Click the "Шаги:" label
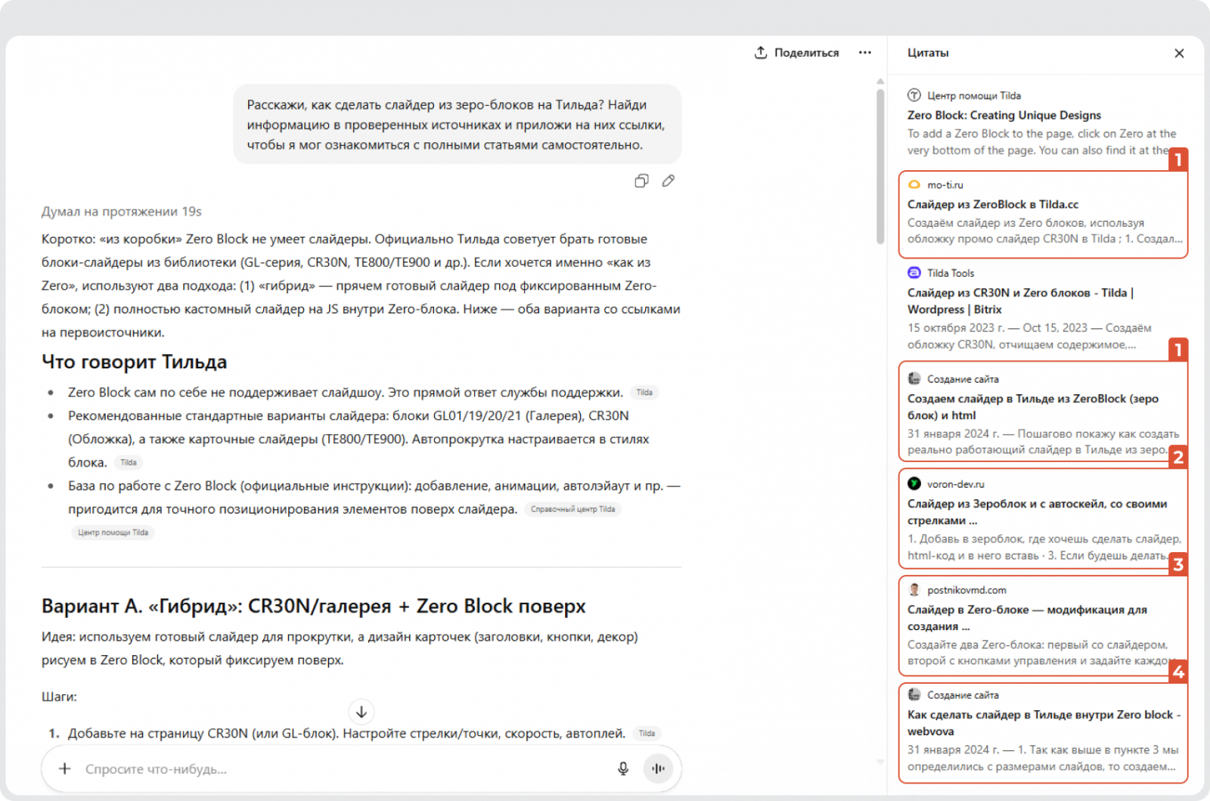Screen dimensions: 1210x801 (59, 697)
